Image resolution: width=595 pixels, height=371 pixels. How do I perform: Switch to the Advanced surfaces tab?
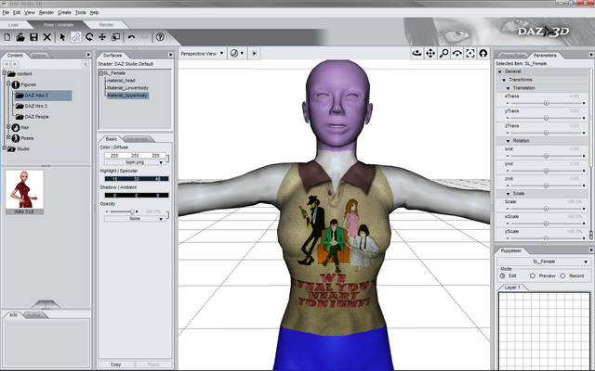137,139
